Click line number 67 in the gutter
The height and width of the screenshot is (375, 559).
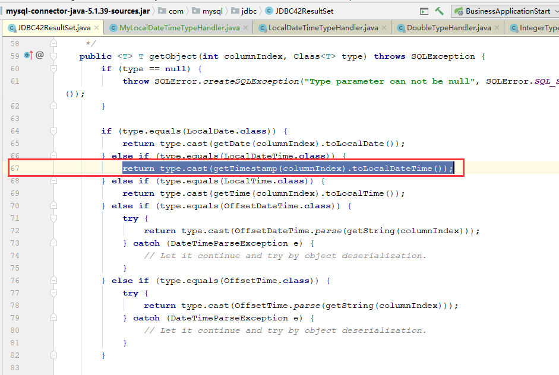click(15, 168)
